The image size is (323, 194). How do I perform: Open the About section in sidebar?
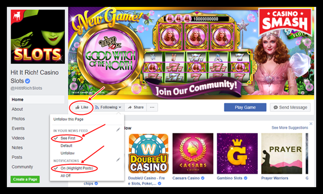click(17, 109)
